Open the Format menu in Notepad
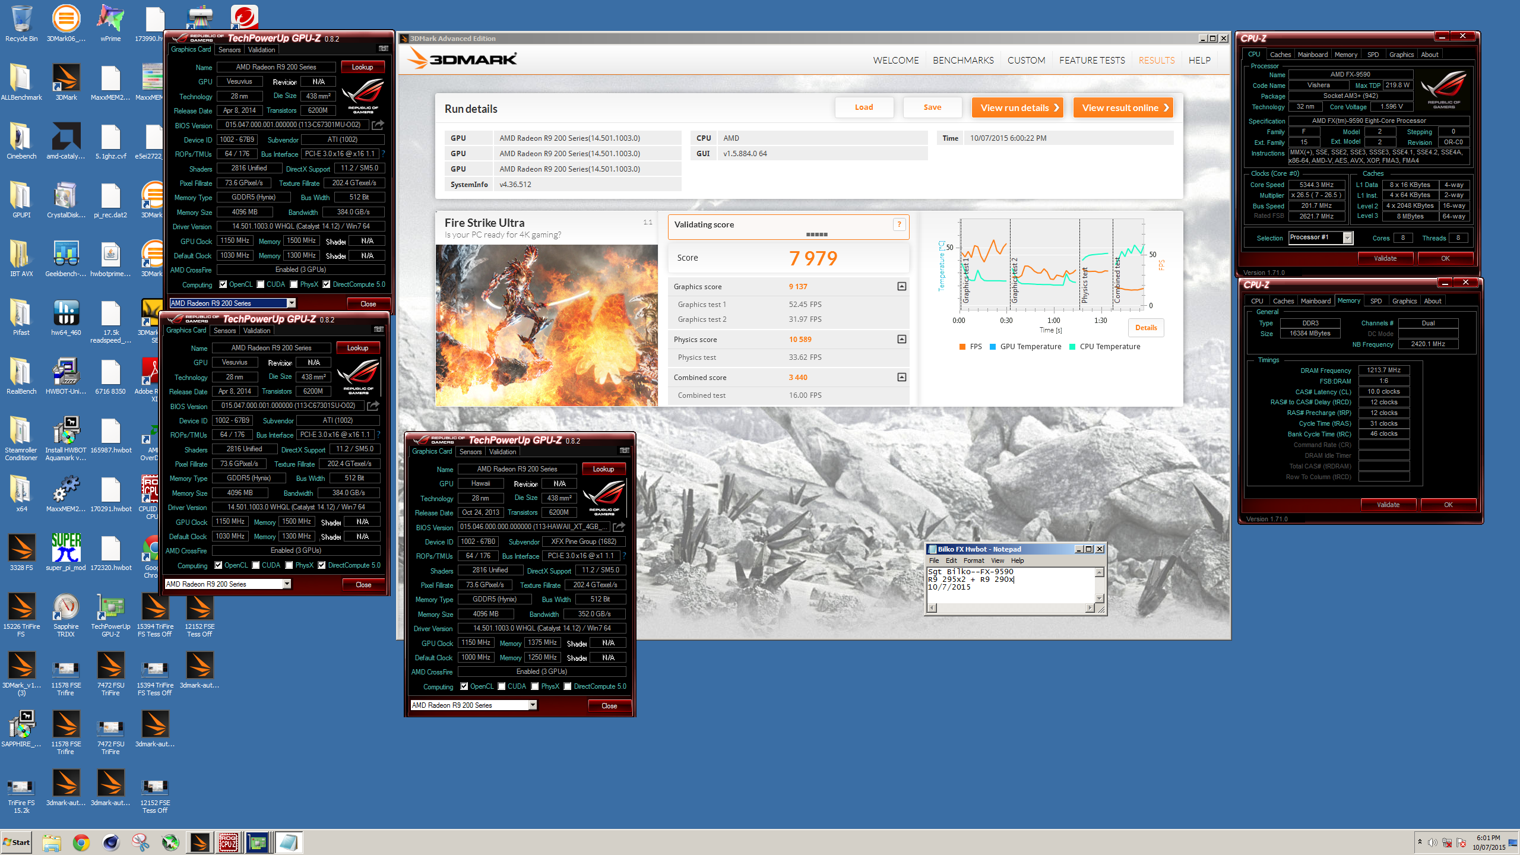This screenshot has height=855, width=1520. click(974, 560)
